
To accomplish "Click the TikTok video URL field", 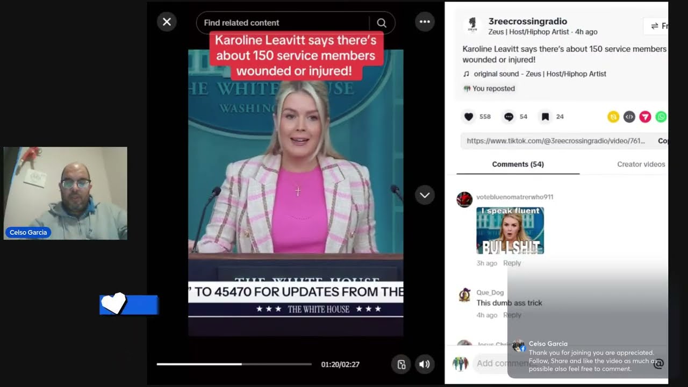I will [x=556, y=141].
